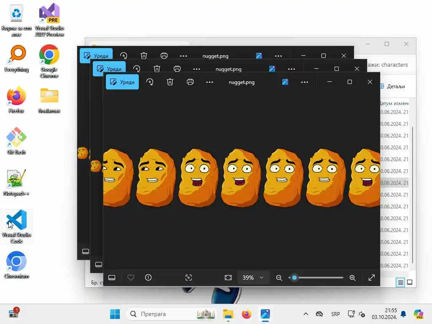The height and width of the screenshot is (324, 432).
Task: Delete image in front Photos window
Action: coord(170,82)
